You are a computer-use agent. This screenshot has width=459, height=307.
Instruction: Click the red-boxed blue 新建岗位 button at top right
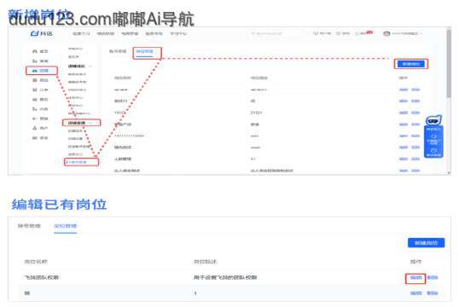coord(410,64)
